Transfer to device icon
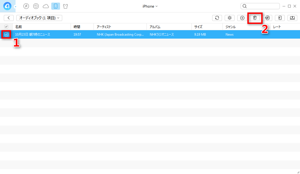 click(280, 18)
